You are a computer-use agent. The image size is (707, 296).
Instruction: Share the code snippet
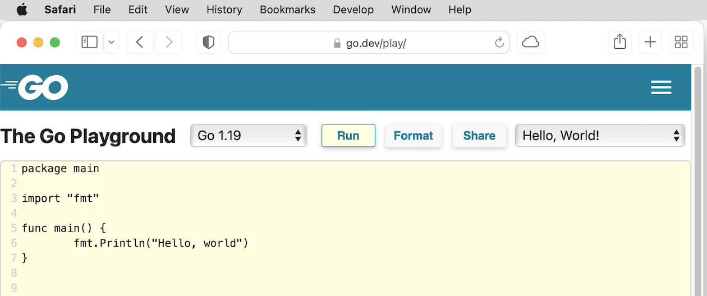pyautogui.click(x=479, y=136)
